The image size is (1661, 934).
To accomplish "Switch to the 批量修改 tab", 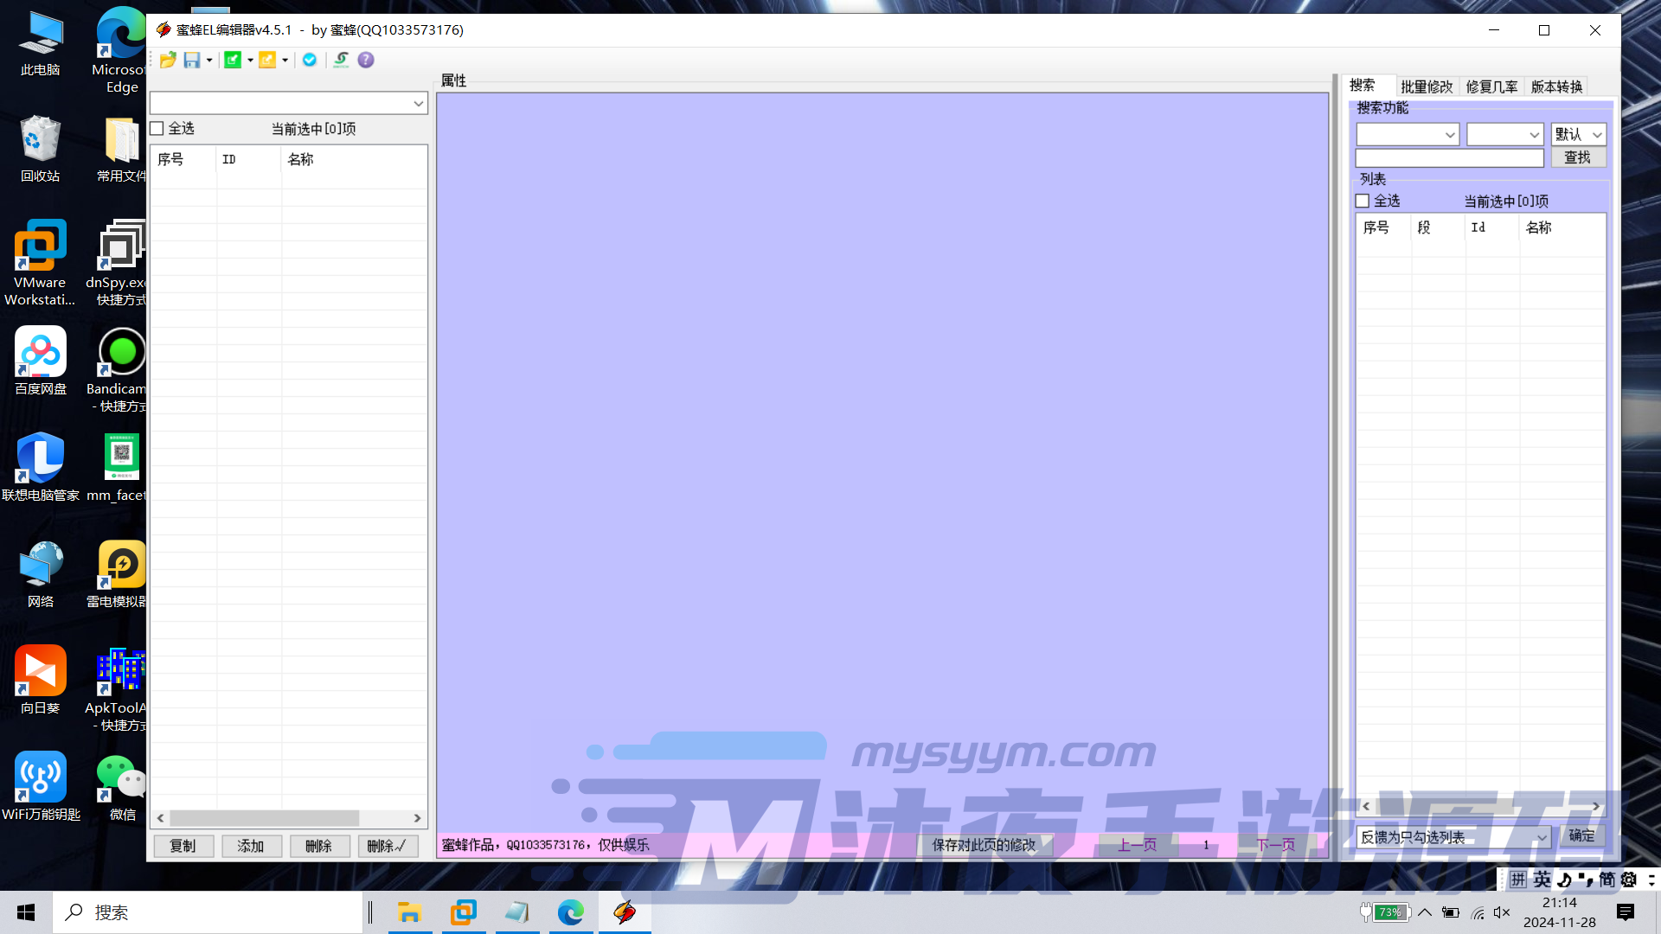I will tap(1426, 86).
